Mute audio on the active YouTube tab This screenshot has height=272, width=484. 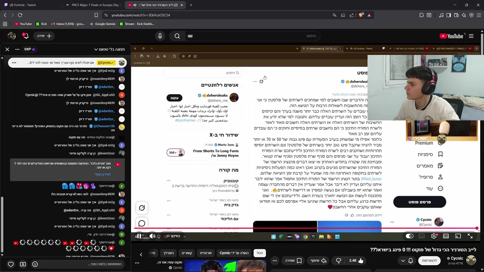pyautogui.click(x=135, y=5)
